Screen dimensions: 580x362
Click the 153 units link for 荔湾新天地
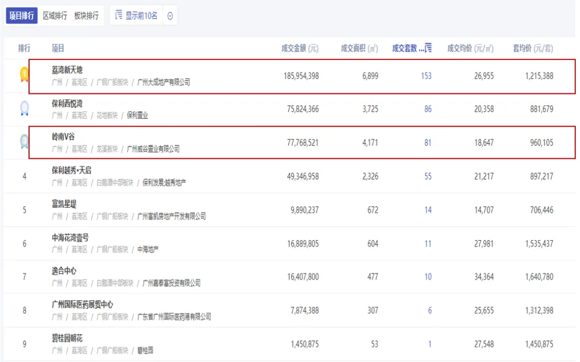(426, 76)
